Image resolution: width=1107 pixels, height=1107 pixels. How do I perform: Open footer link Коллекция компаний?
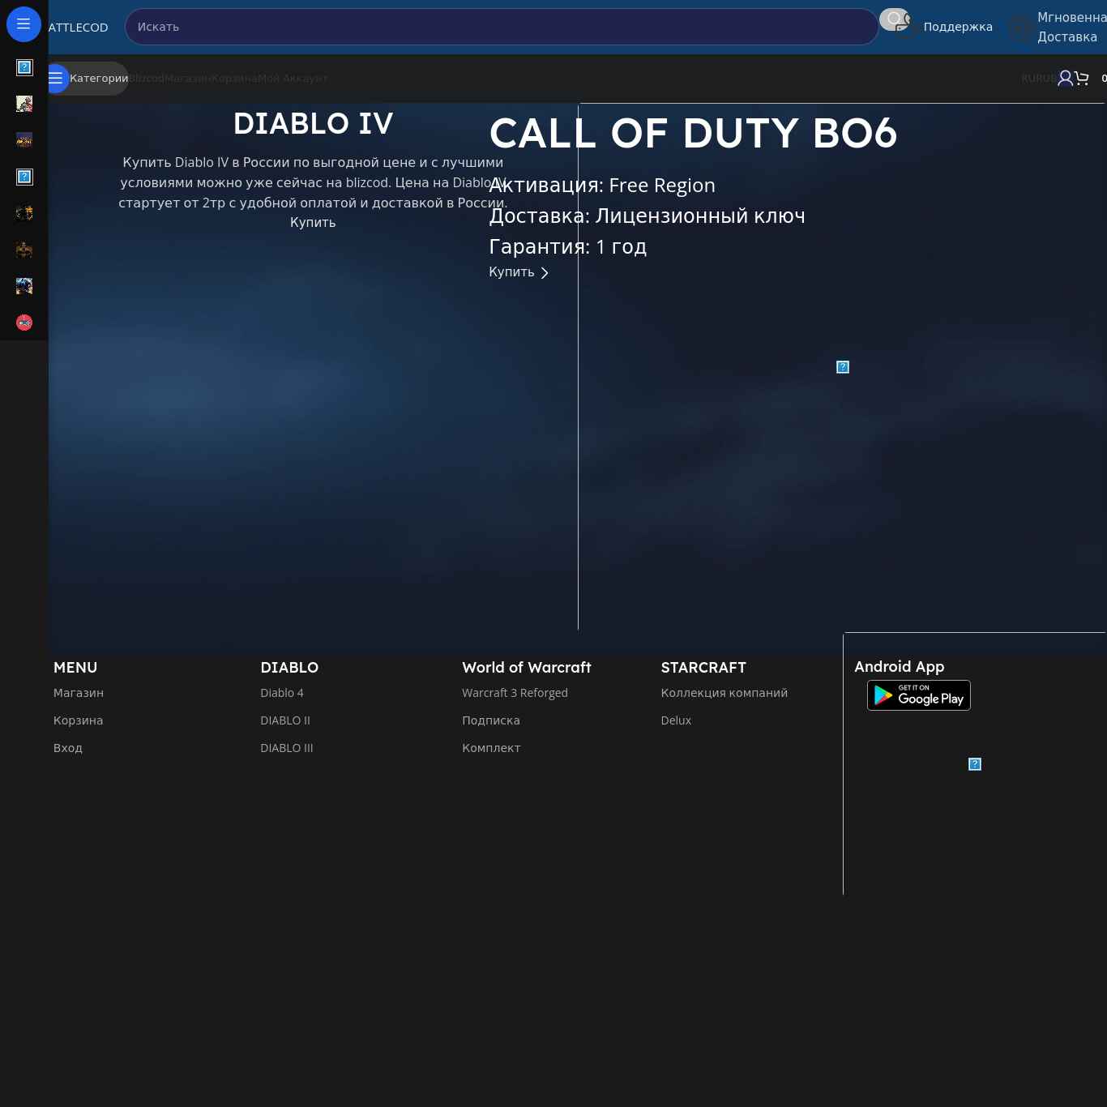click(724, 693)
